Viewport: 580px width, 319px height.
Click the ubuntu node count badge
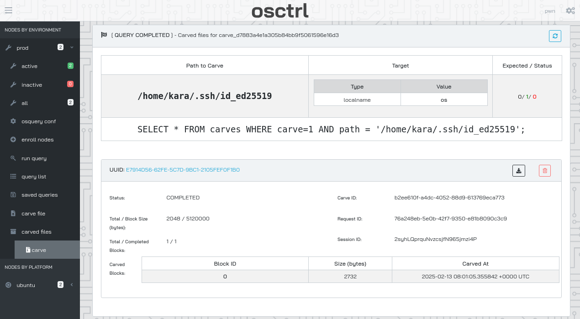tap(60, 285)
